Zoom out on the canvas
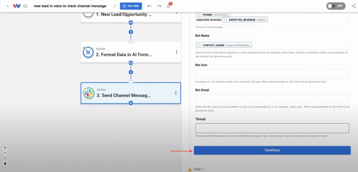This screenshot has height=172, width=358. (x=5, y=153)
